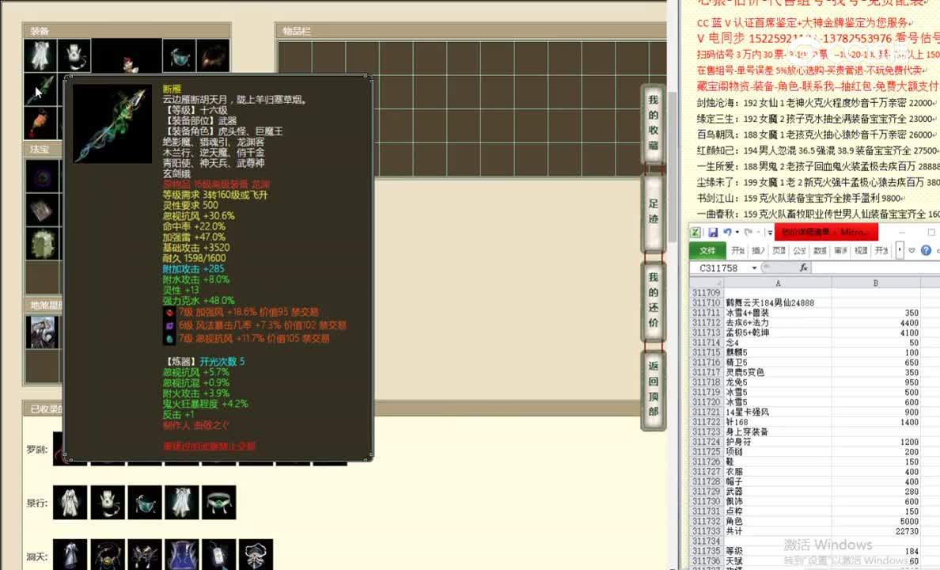The height and width of the screenshot is (570, 940).
Task: Select the white robe icon in 装备 panel
Action: coord(40,55)
